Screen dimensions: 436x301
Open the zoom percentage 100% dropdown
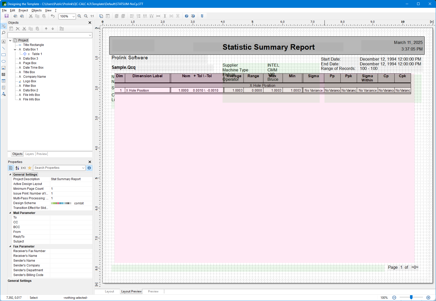click(x=74, y=16)
